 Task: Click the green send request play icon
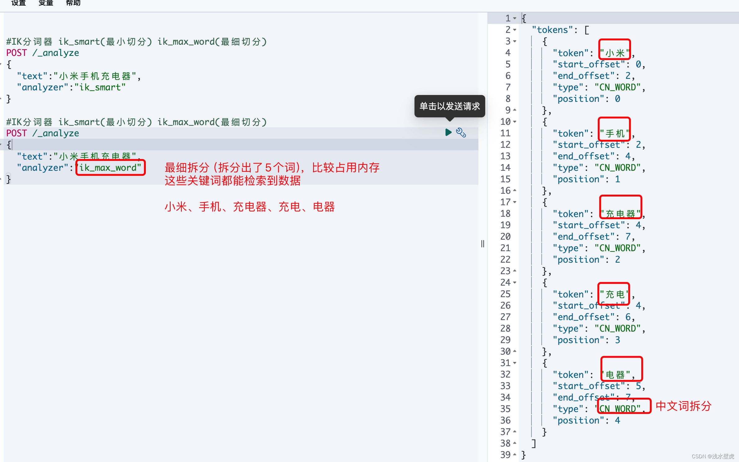click(448, 133)
